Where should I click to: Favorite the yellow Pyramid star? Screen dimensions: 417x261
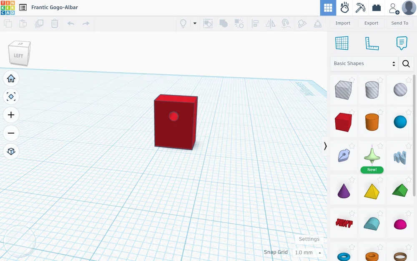pos(380,180)
